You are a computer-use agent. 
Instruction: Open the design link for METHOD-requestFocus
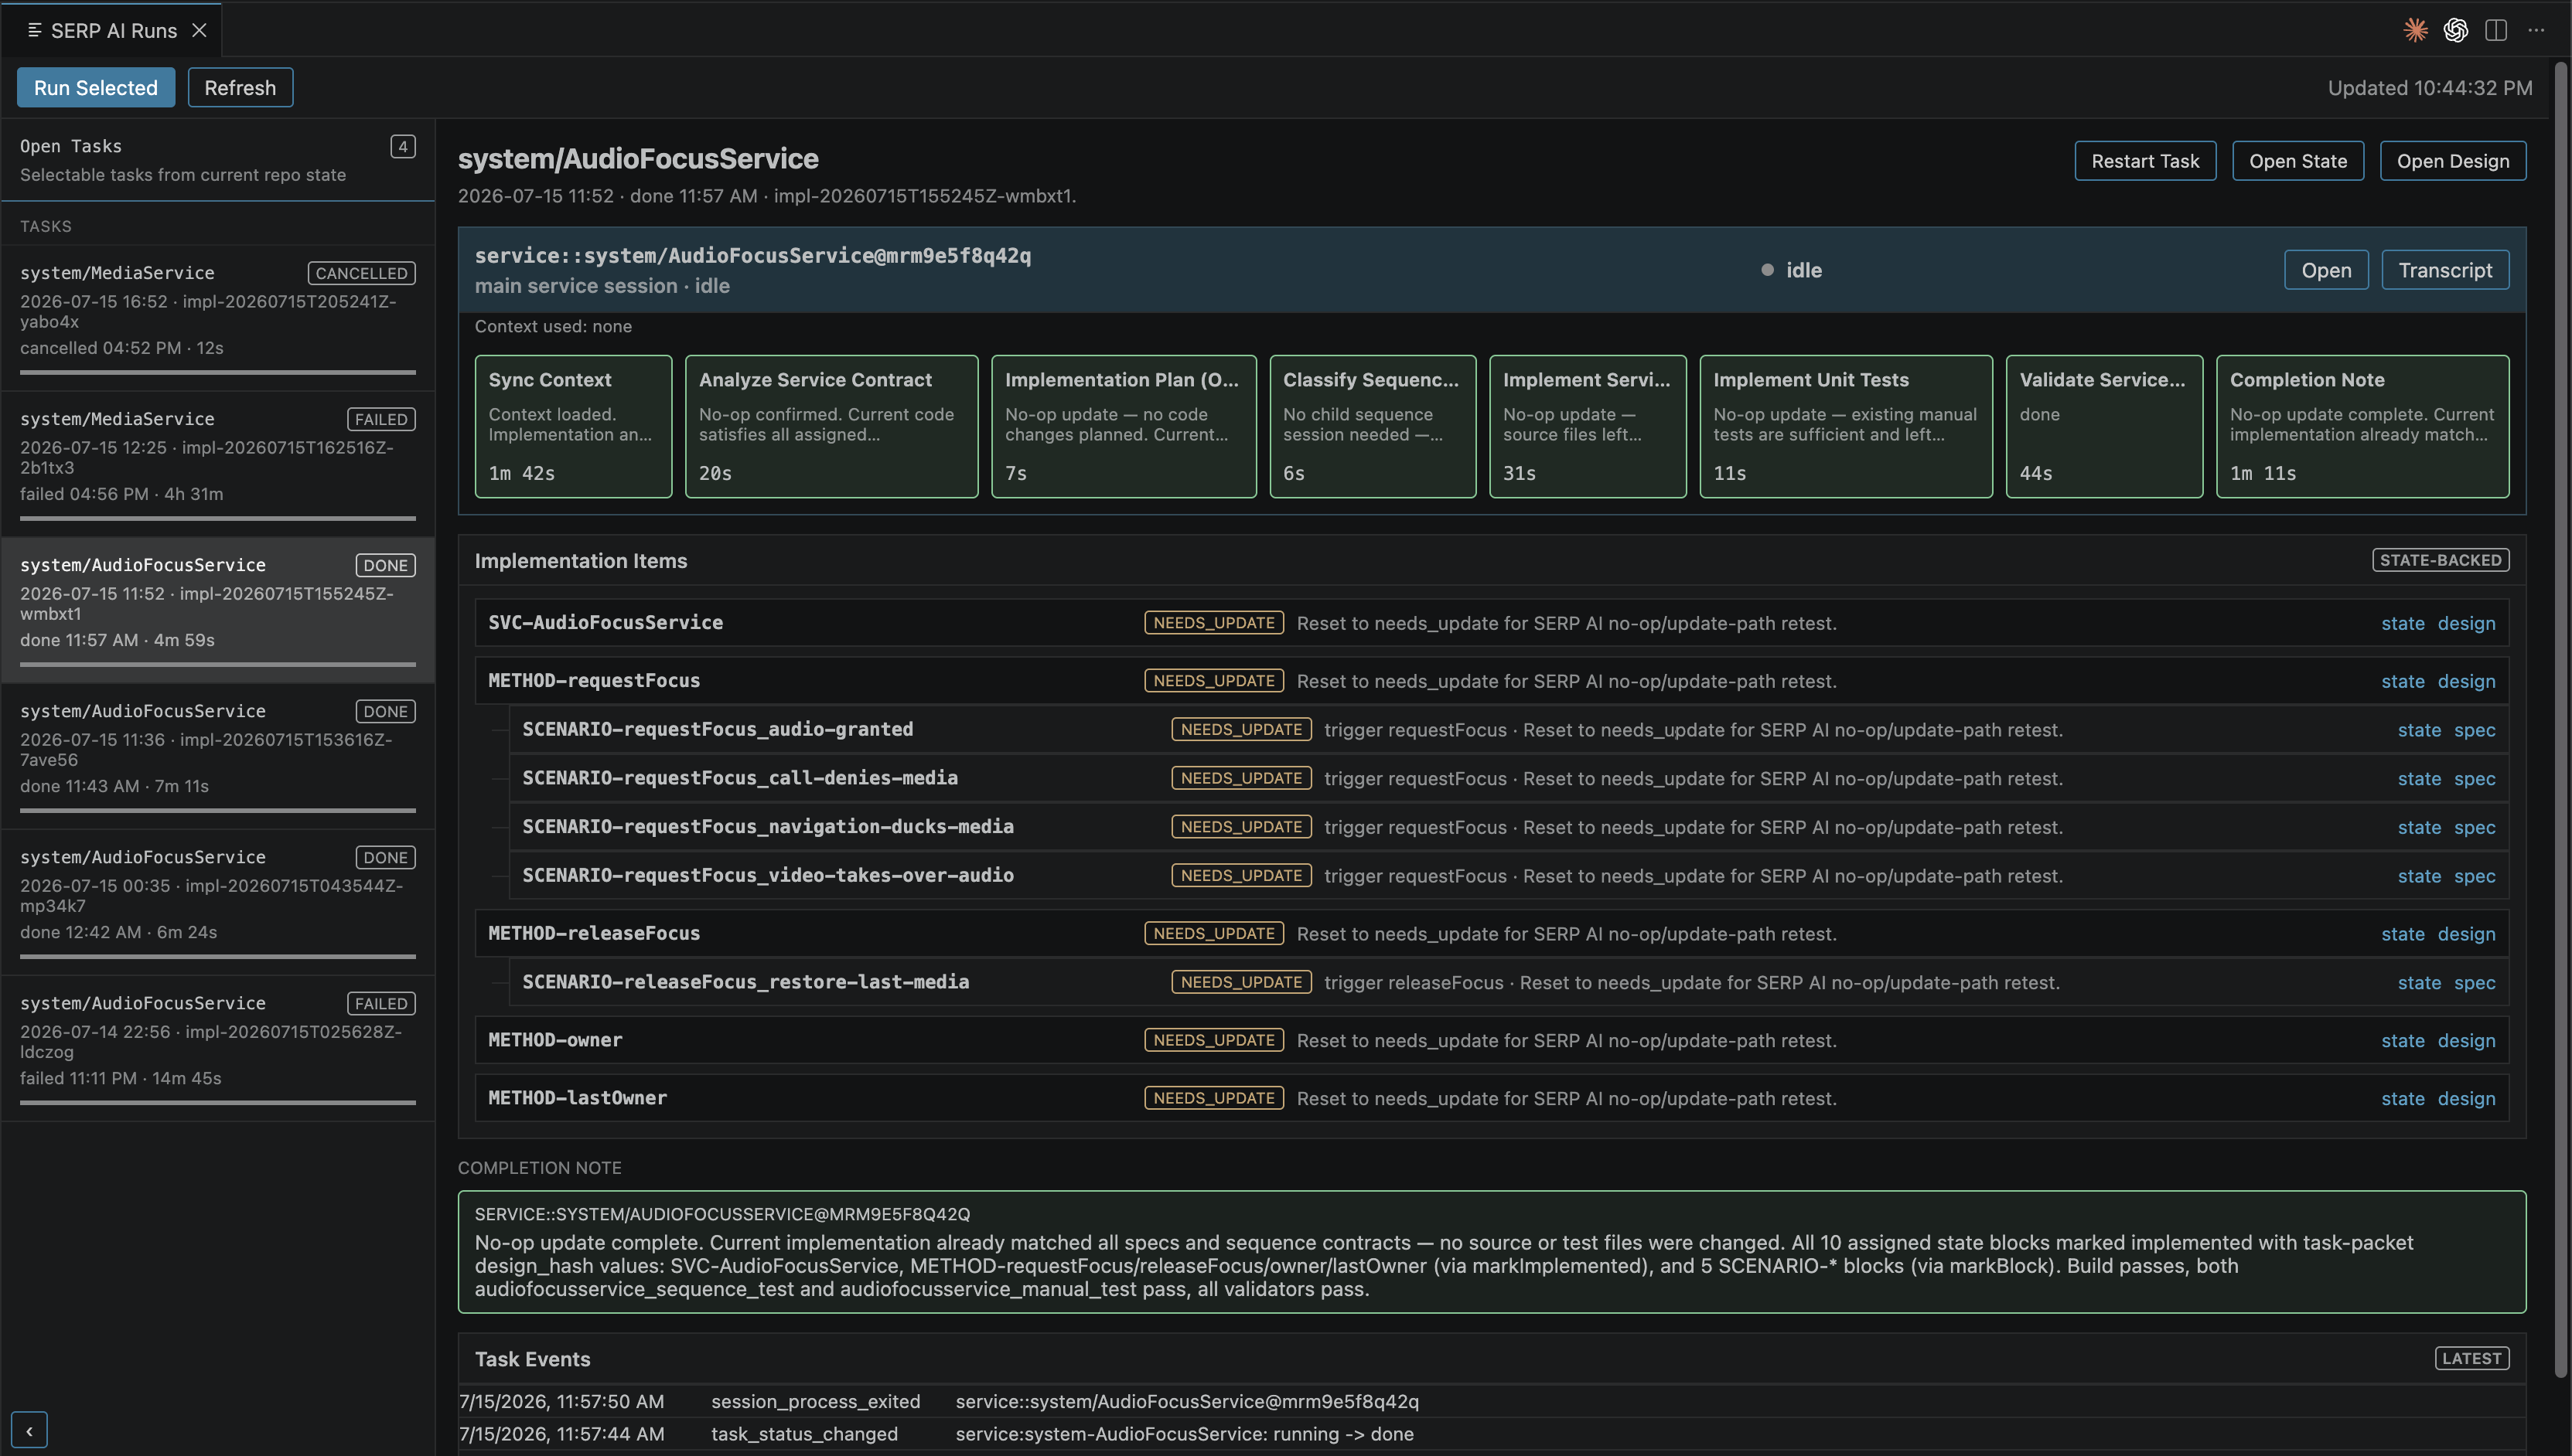coord(2466,681)
